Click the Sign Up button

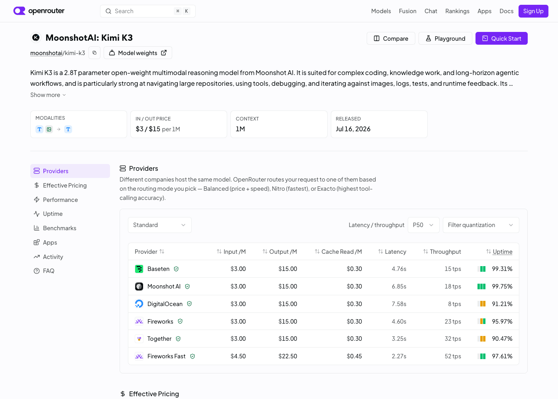tap(533, 11)
